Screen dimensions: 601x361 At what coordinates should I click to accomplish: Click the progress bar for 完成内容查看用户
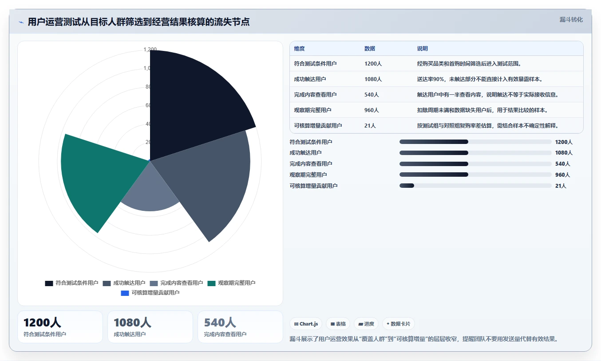[475, 164]
